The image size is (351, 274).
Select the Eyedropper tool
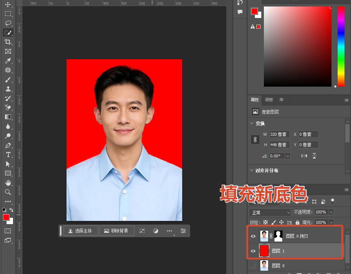pos(8,61)
